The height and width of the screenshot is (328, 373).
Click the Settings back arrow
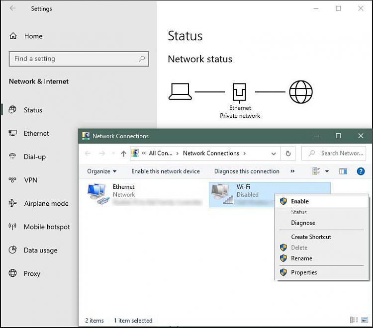click(12, 8)
